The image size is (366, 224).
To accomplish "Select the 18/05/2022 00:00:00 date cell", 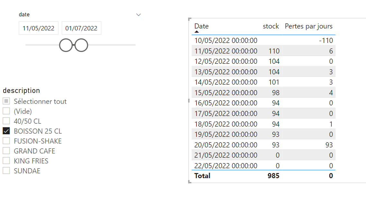I will point(226,124).
